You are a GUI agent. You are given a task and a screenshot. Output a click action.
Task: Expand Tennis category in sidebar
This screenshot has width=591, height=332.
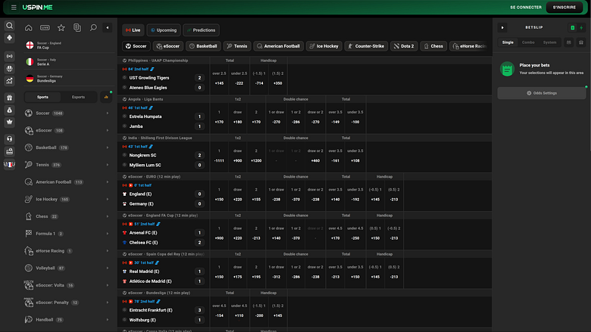coord(68,165)
